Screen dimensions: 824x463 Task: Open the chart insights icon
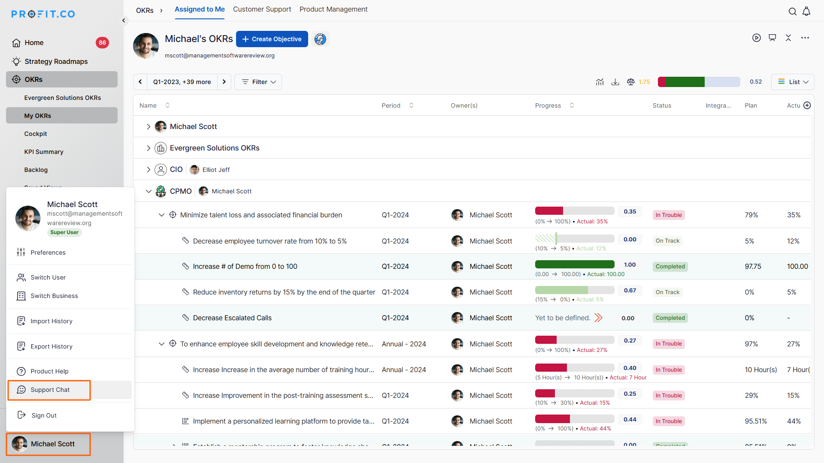[600, 82]
